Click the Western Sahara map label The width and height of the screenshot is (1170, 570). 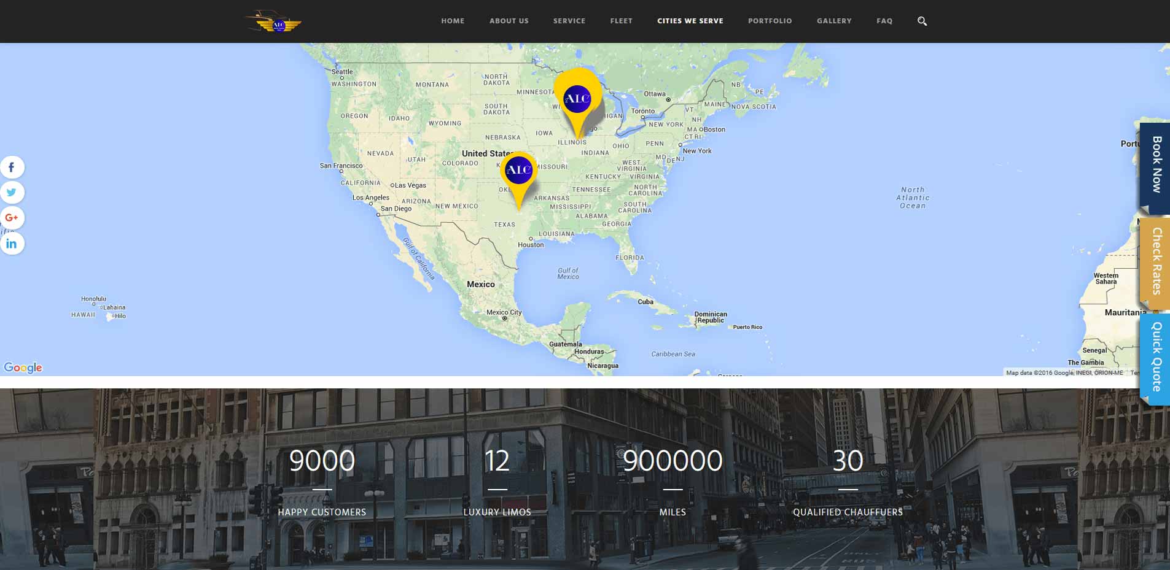(x=1106, y=279)
